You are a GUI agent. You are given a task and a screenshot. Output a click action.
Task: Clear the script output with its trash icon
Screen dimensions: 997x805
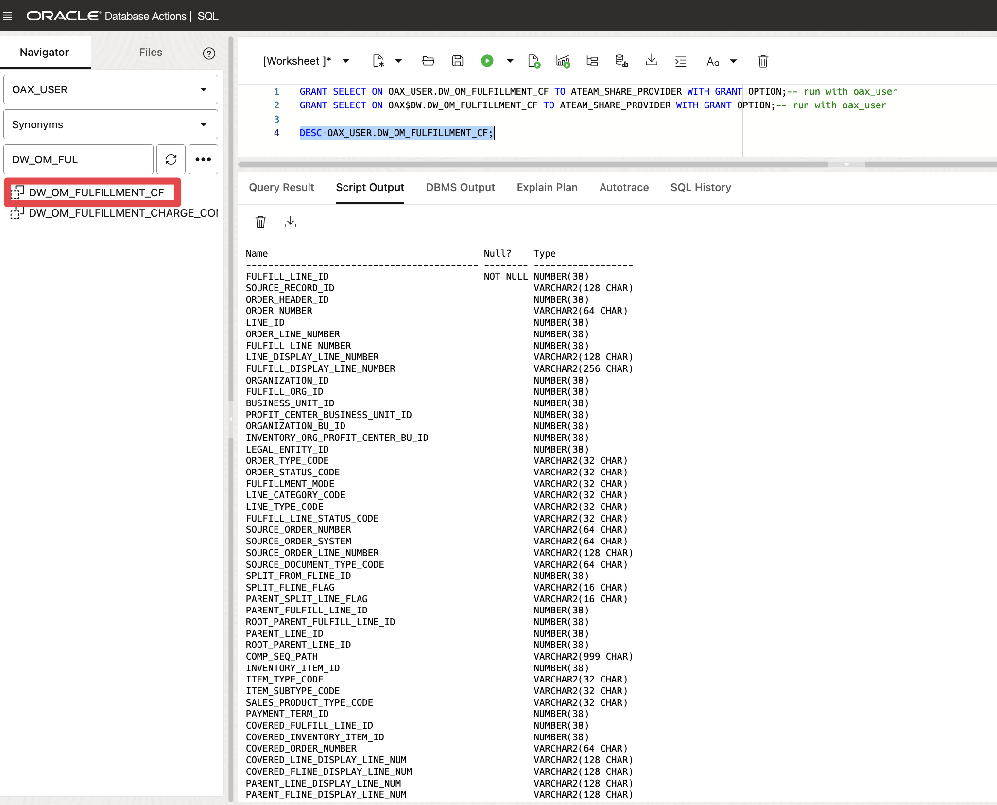(x=260, y=222)
